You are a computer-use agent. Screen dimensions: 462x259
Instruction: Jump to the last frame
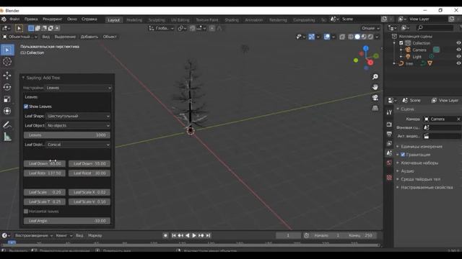[x=208, y=235]
